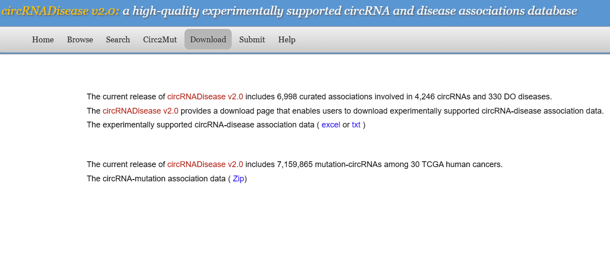This screenshot has height=270, width=610.
Task: Navigate to the Circ2Mut section
Action: pyautogui.click(x=160, y=40)
